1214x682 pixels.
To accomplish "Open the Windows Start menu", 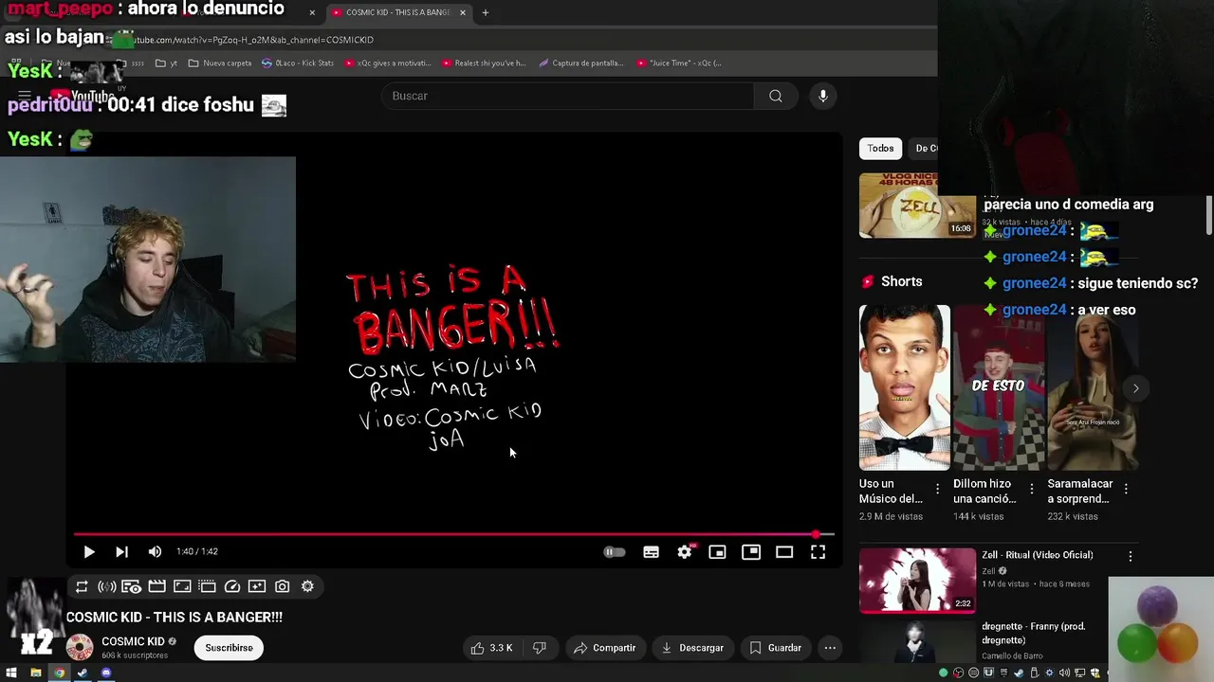I will pos(12,673).
